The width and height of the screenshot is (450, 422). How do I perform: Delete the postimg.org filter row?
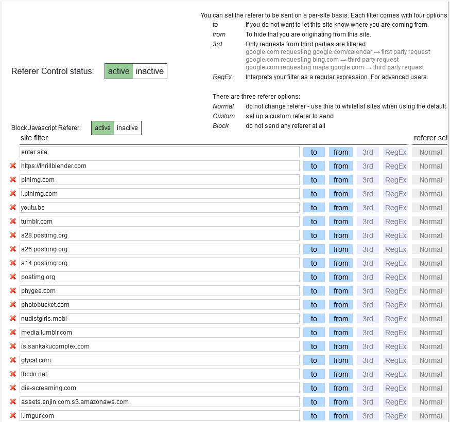13,277
